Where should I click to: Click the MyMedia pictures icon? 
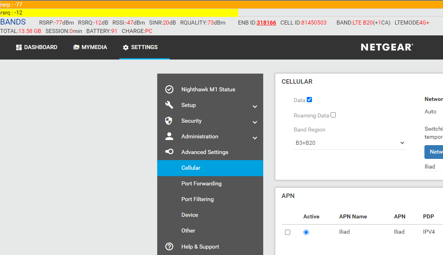pyautogui.click(x=76, y=47)
